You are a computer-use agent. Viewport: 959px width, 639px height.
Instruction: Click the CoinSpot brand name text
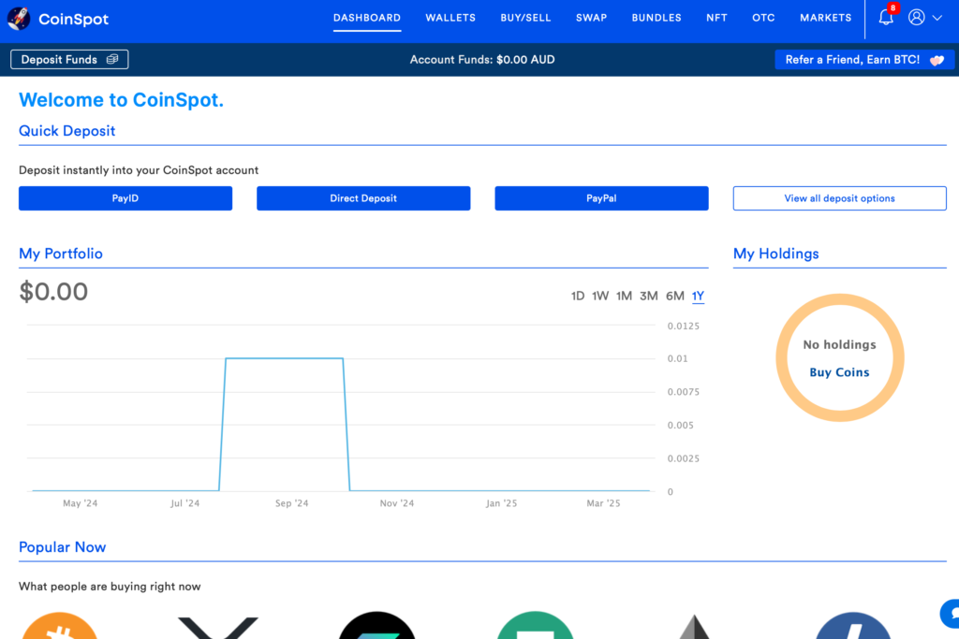tap(73, 19)
